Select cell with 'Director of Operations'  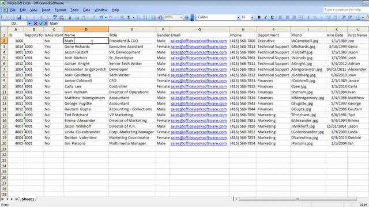pyautogui.click(x=132, y=92)
